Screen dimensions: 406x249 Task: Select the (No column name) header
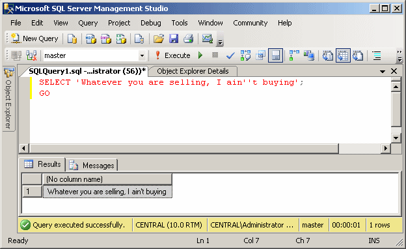[107, 179]
